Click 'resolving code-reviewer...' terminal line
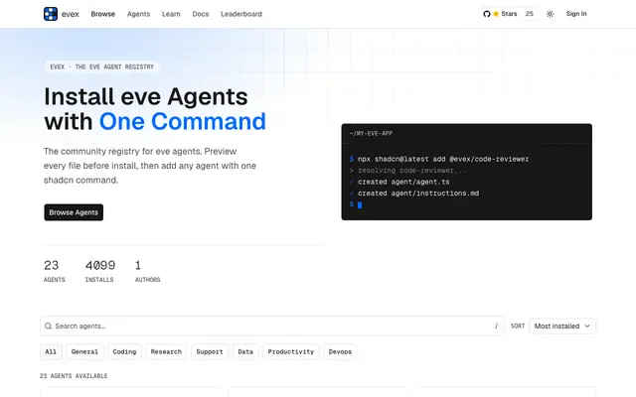The image size is (636, 397). click(x=411, y=171)
